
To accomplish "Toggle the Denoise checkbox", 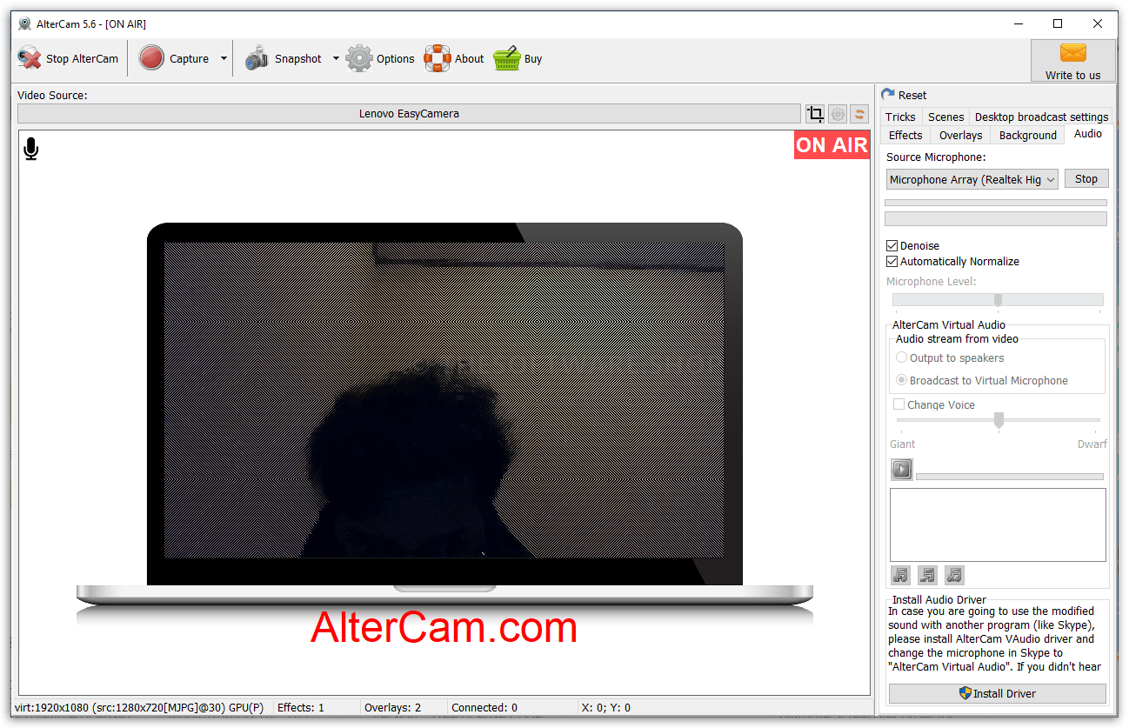I will tap(892, 246).
